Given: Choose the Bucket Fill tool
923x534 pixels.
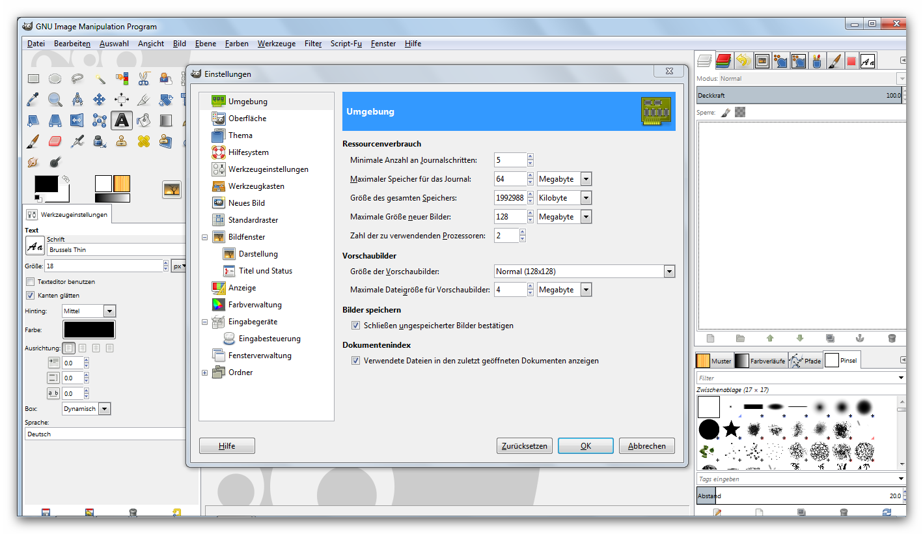Looking at the screenshot, I should (x=144, y=120).
